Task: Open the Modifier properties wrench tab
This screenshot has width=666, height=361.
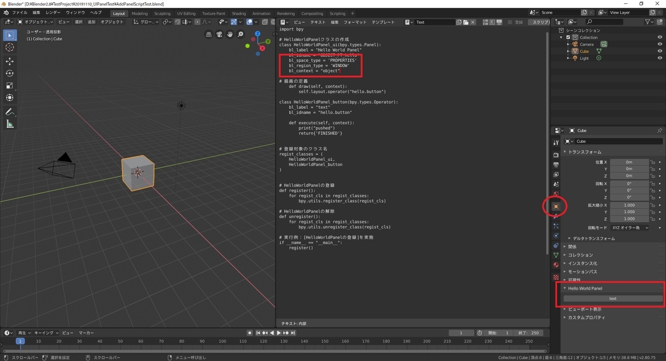Action: 557,216
